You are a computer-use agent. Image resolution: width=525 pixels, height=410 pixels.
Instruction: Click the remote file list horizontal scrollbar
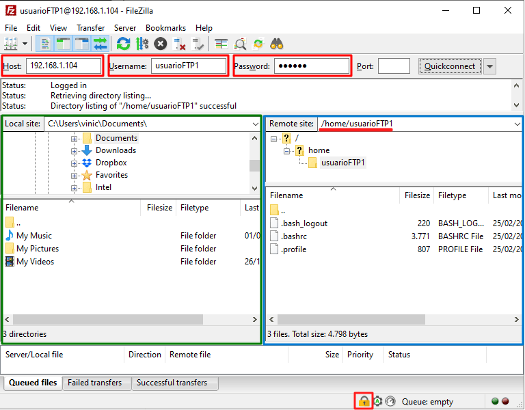(351, 319)
